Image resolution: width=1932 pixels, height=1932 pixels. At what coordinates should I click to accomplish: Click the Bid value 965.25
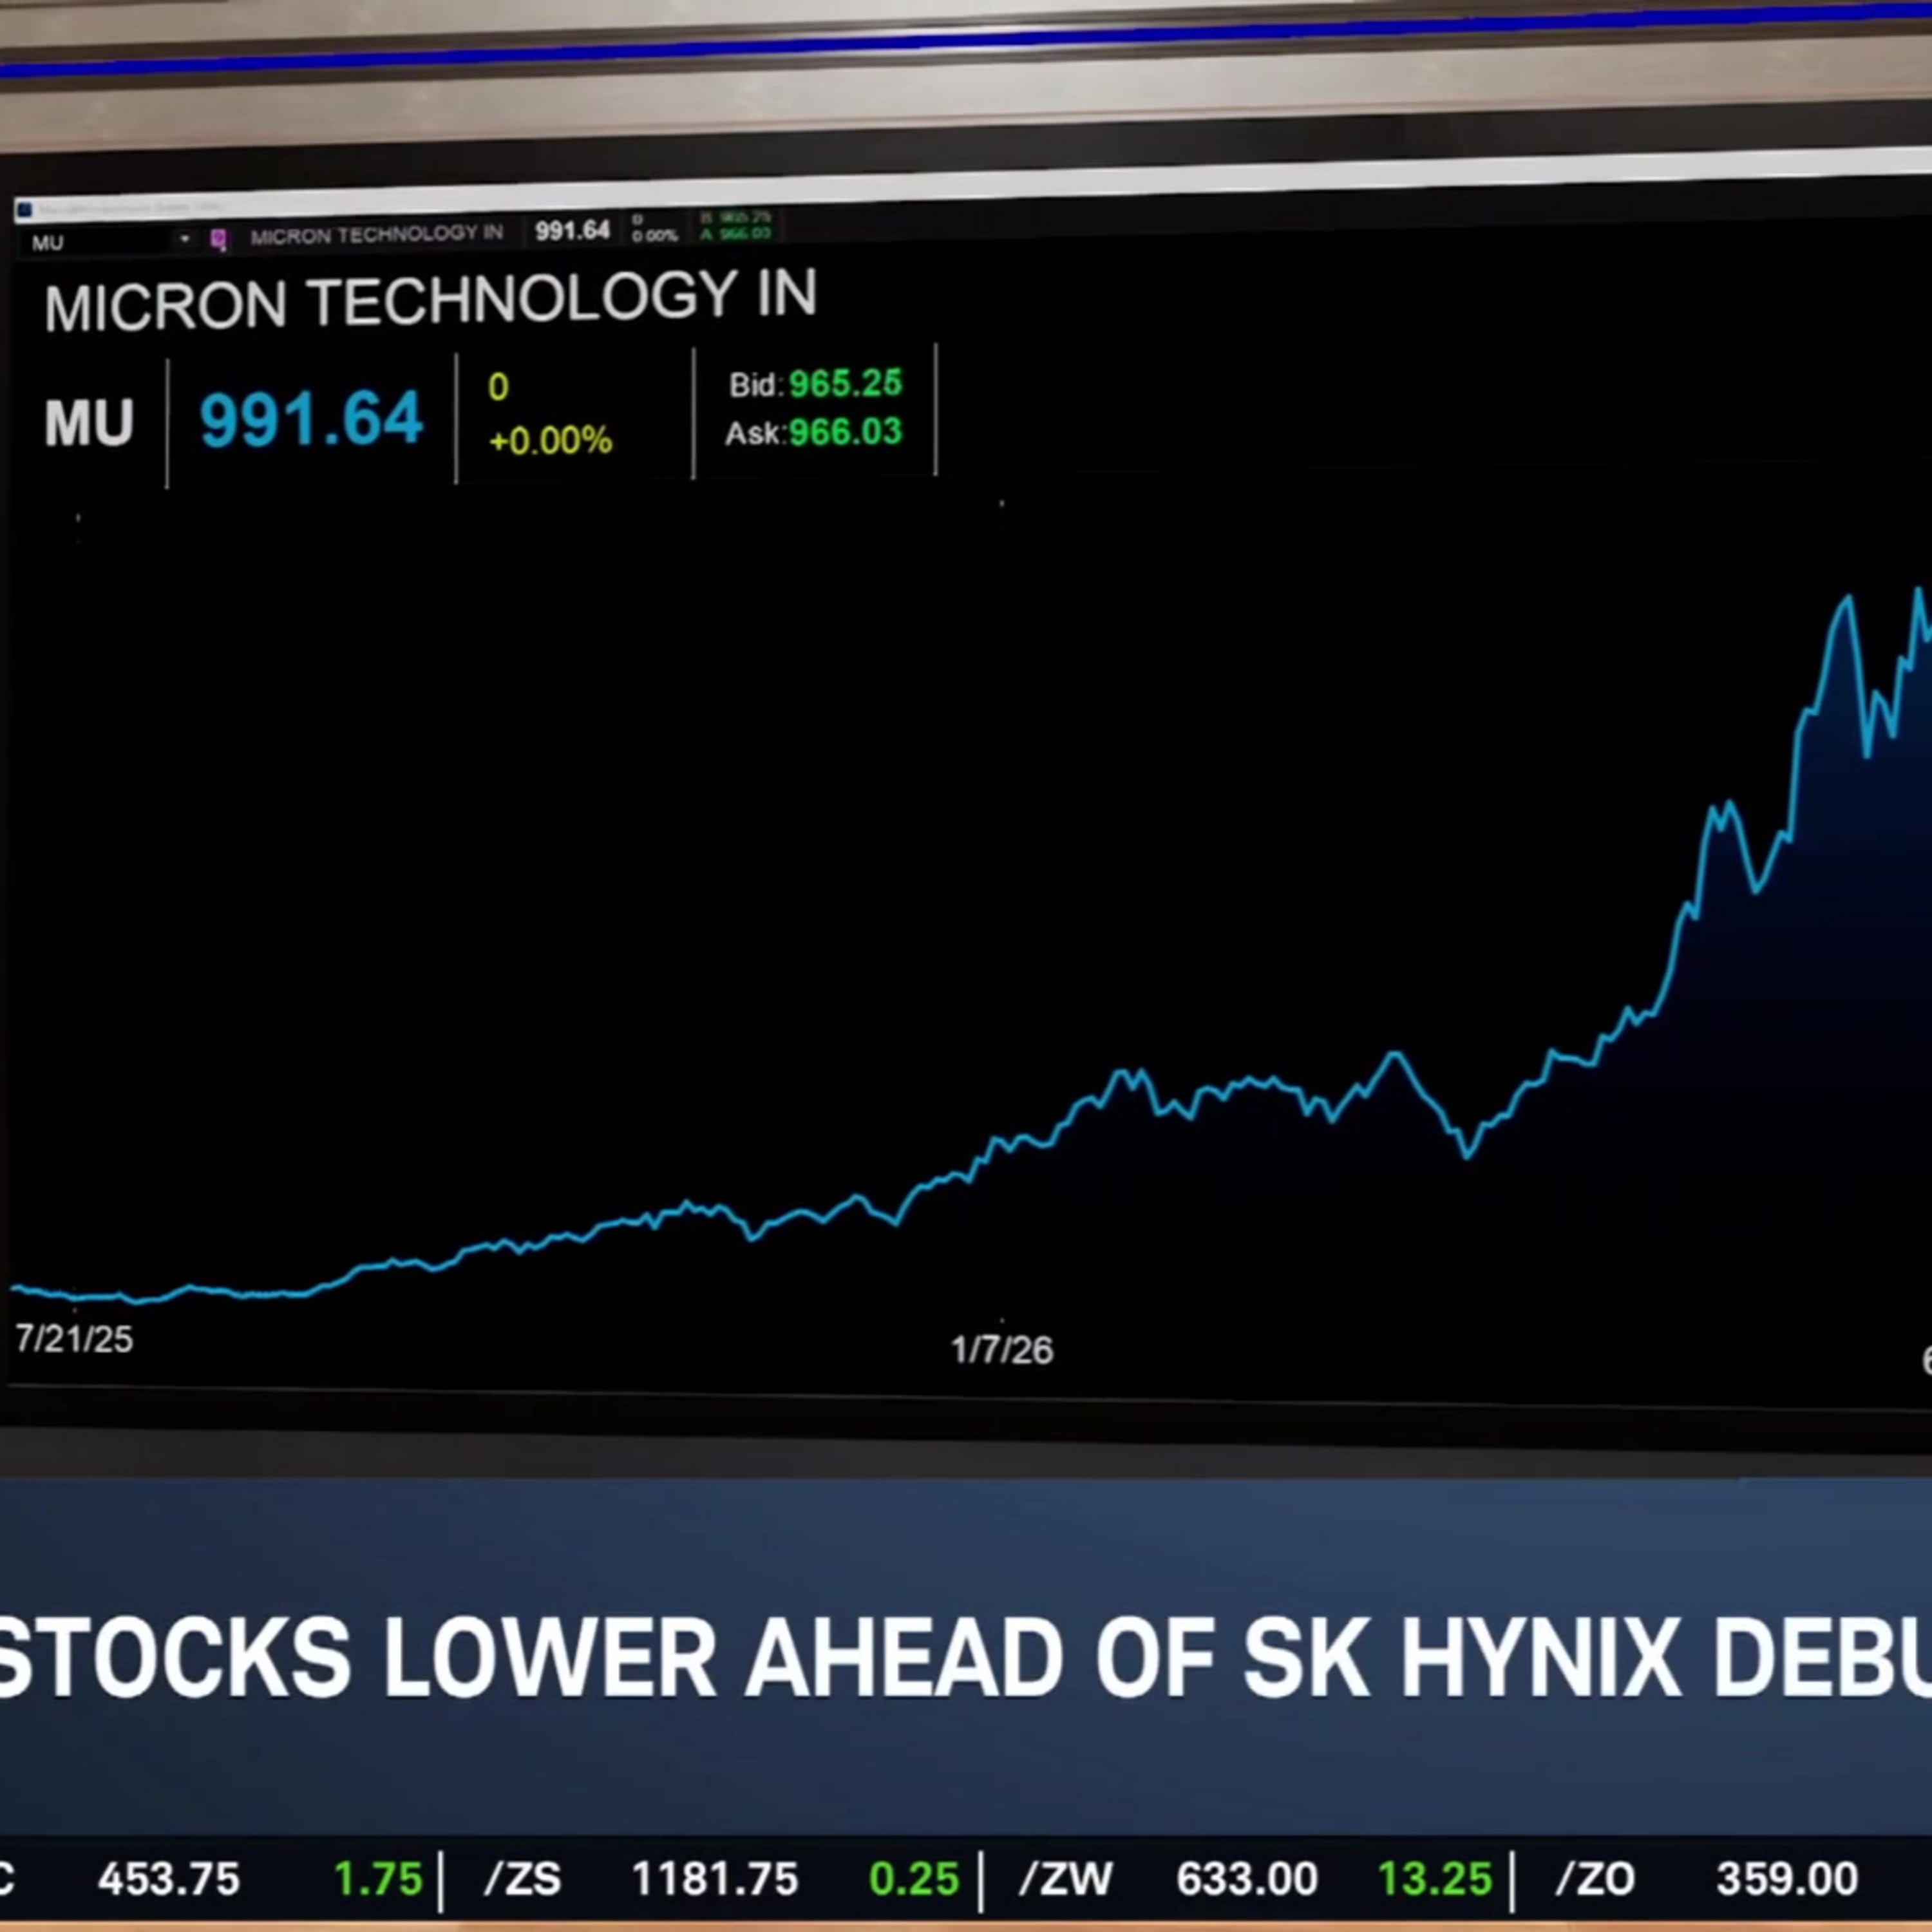click(845, 383)
